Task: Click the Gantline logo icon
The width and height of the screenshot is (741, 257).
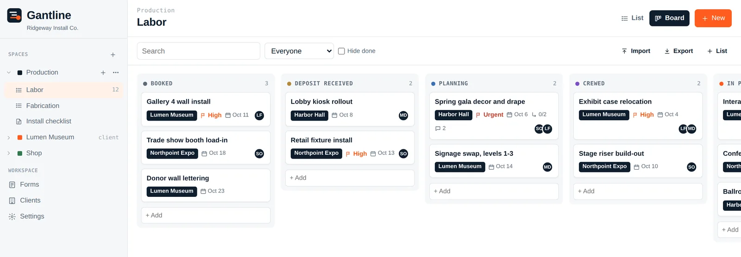Action: tap(14, 16)
